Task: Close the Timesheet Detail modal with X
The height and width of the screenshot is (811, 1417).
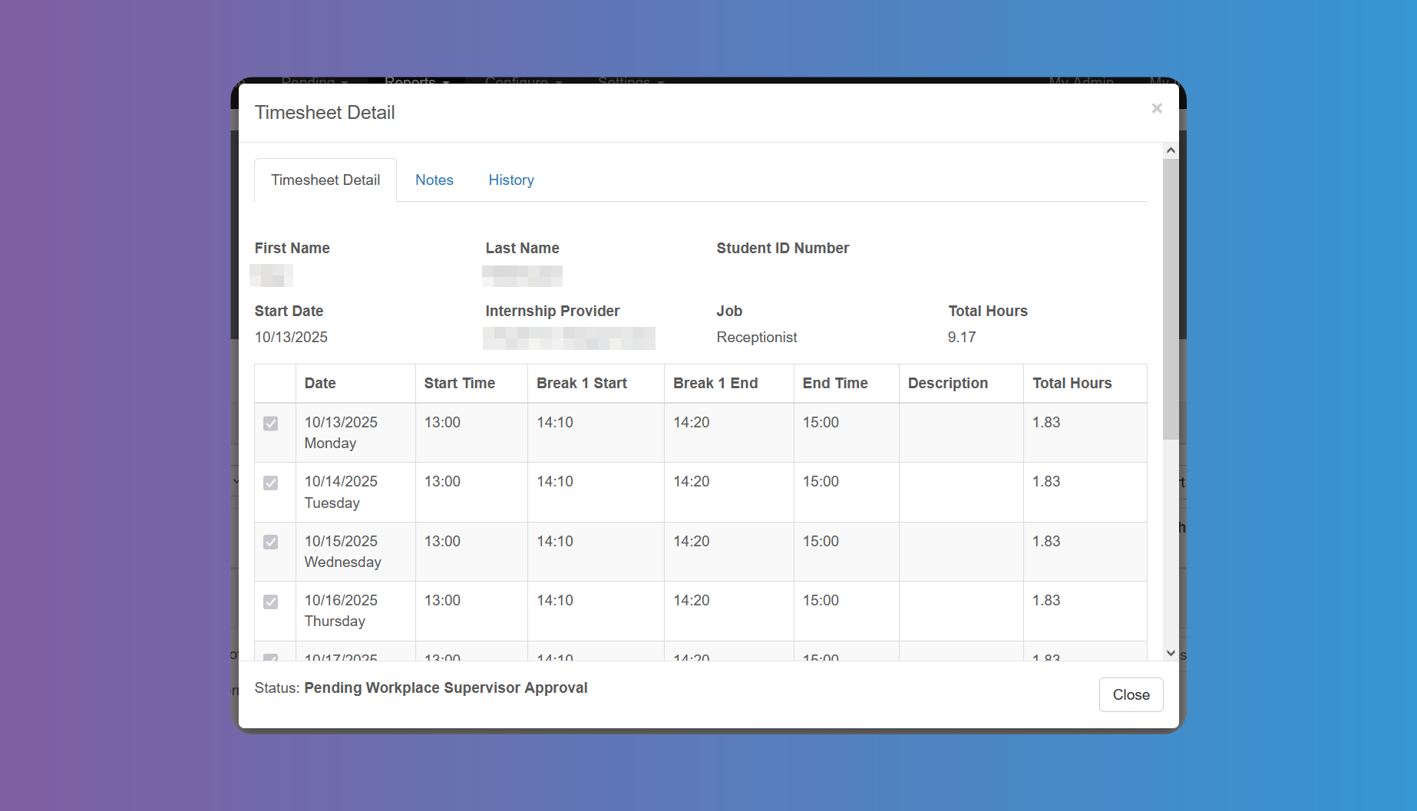Action: tap(1157, 108)
